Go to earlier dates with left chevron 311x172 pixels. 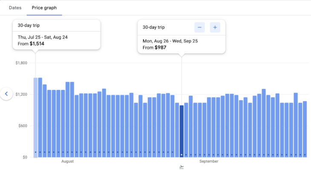tap(6, 94)
